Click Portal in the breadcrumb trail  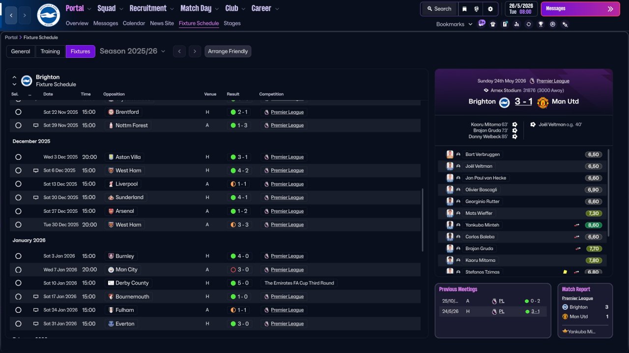coord(11,37)
